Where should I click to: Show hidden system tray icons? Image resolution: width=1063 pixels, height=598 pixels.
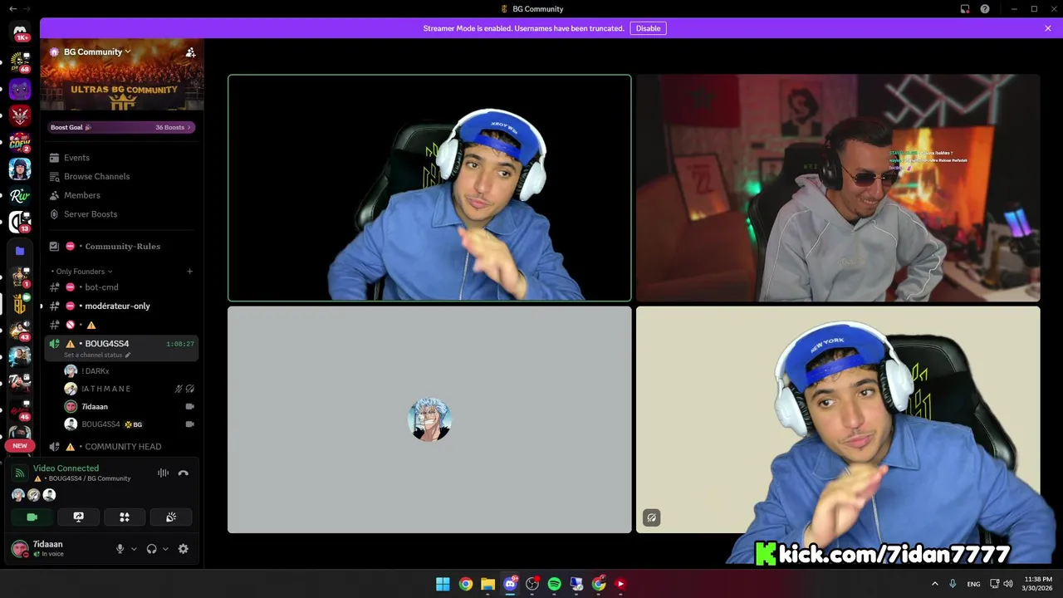click(x=935, y=584)
